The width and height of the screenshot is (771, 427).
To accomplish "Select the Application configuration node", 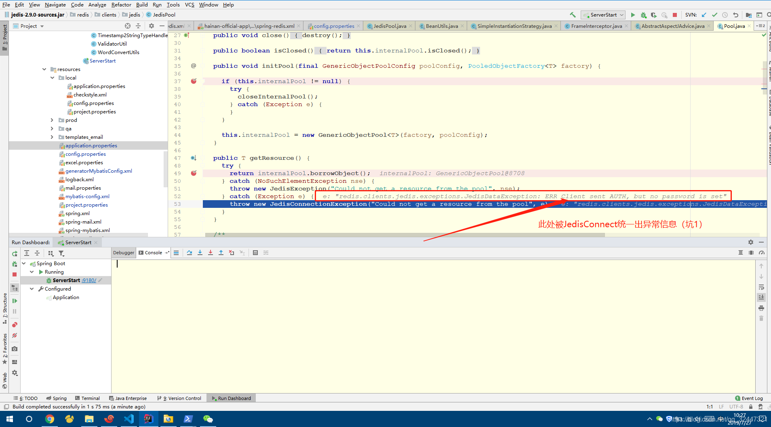I will coord(66,297).
